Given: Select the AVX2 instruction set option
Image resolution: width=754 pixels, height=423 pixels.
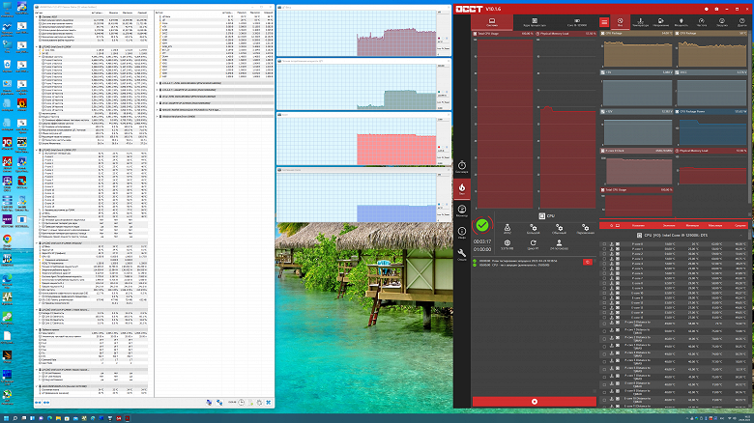Looking at the screenshot, I should coord(507,229).
